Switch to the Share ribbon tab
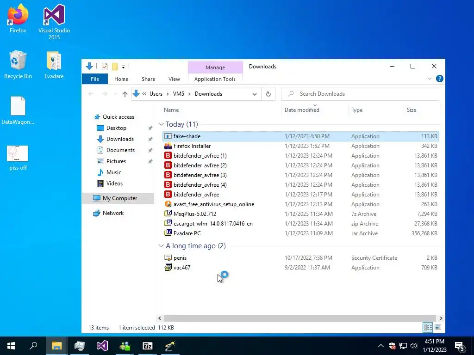 point(148,79)
